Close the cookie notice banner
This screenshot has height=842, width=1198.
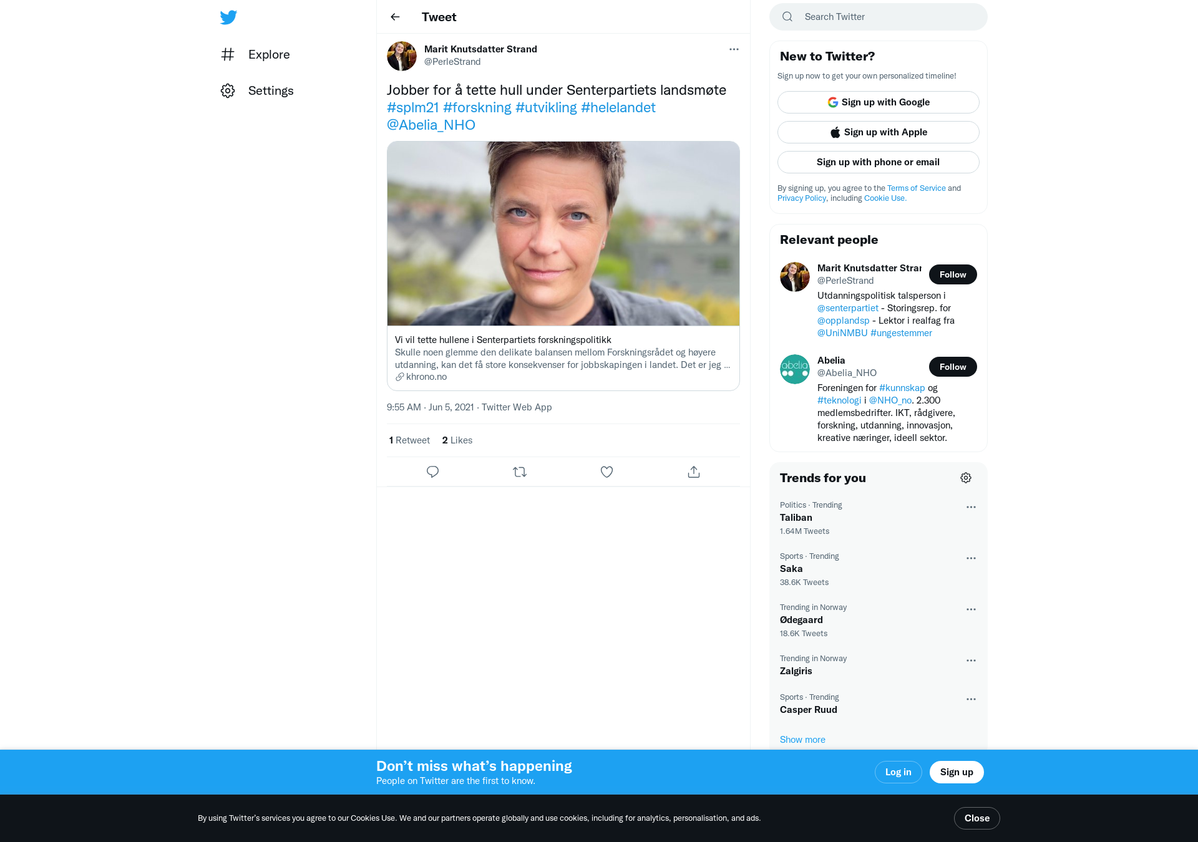pos(976,818)
